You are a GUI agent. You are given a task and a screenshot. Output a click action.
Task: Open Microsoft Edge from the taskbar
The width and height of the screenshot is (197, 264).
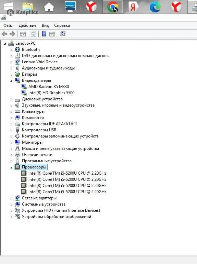pyautogui.click(x=155, y=7)
